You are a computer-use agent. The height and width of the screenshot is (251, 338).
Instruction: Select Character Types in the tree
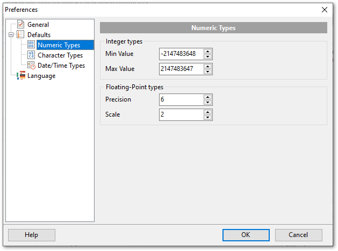coord(60,55)
